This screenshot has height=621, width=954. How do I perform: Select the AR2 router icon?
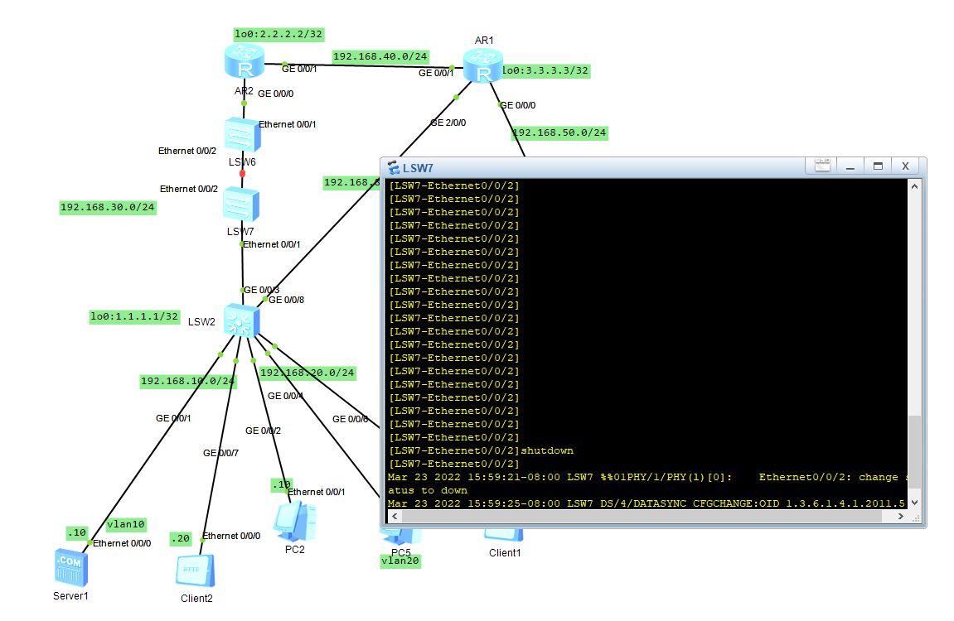[245, 60]
